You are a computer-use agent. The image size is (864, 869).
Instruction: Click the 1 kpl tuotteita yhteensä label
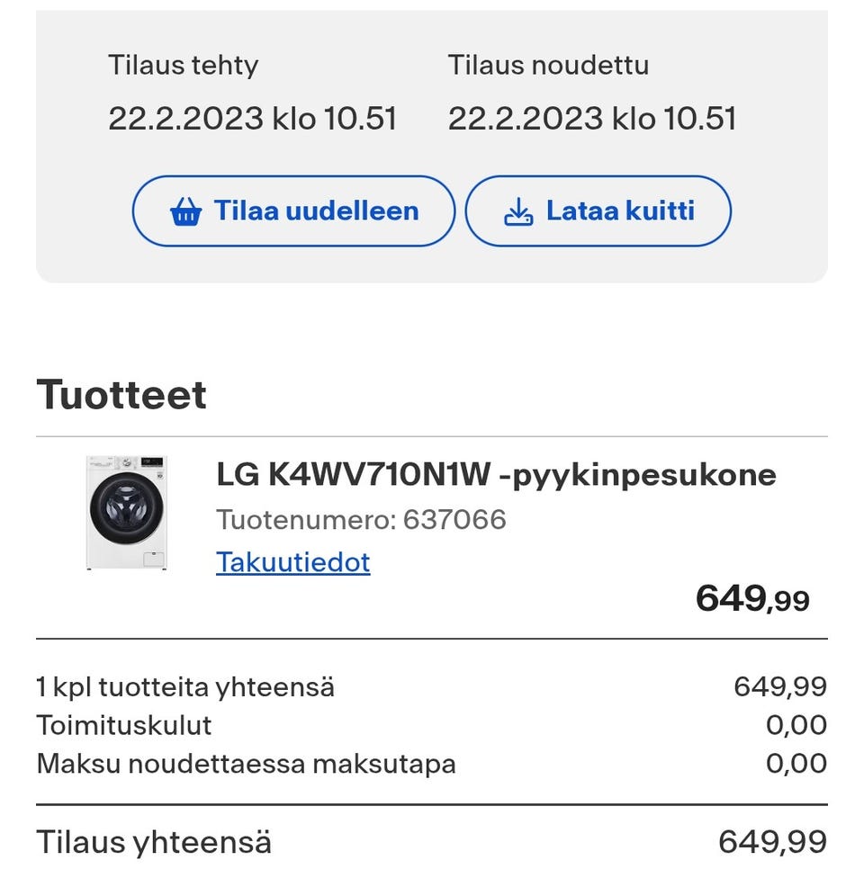[185, 687]
